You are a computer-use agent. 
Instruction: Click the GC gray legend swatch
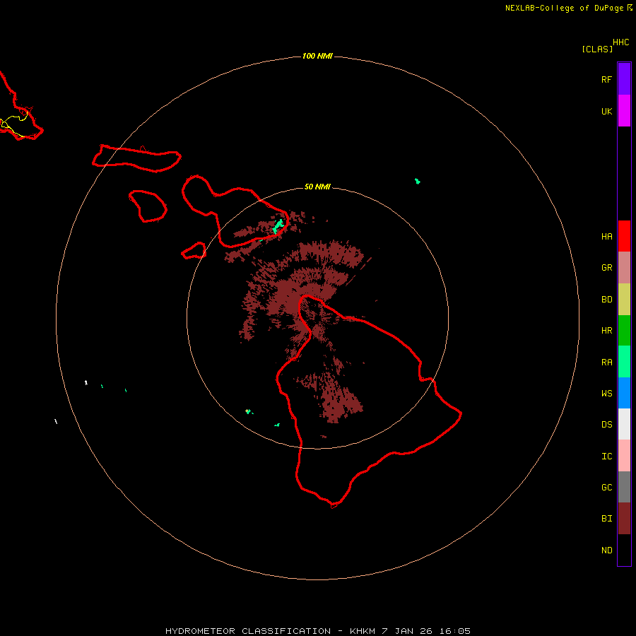point(624,487)
